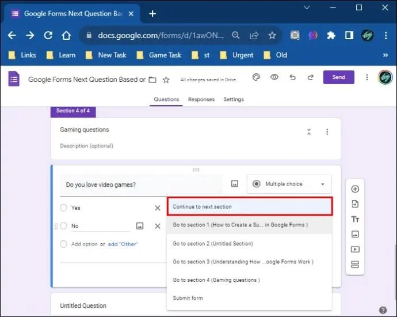Add title and description icon
Viewport: 397px width, 317px height.
355,219
